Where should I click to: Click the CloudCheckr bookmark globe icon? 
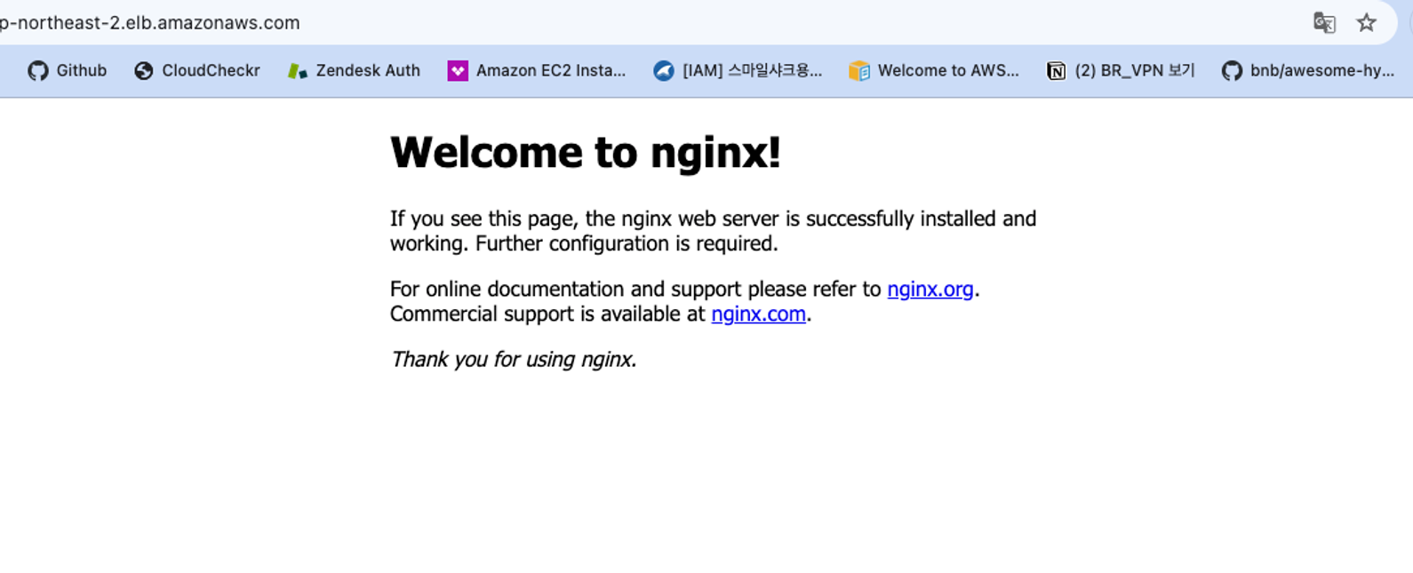(144, 71)
